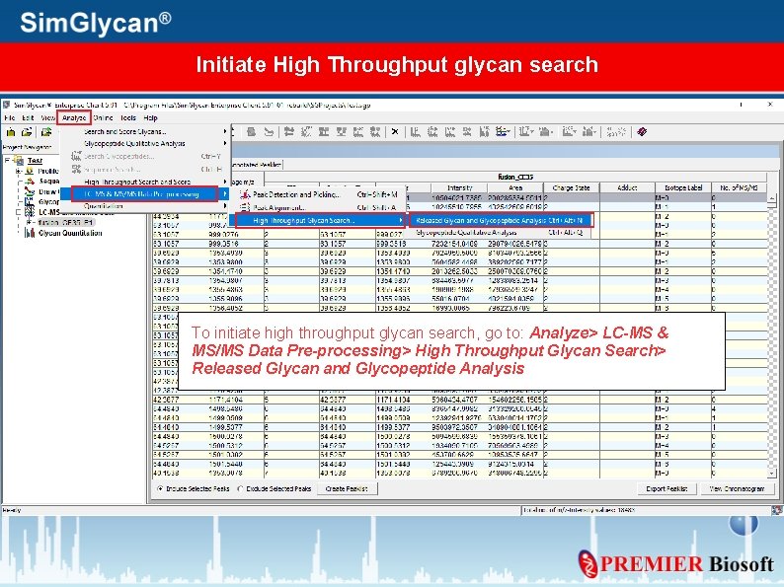Click the purple book icon in toolbar
This screenshot has width=784, height=587.
pos(643,132)
